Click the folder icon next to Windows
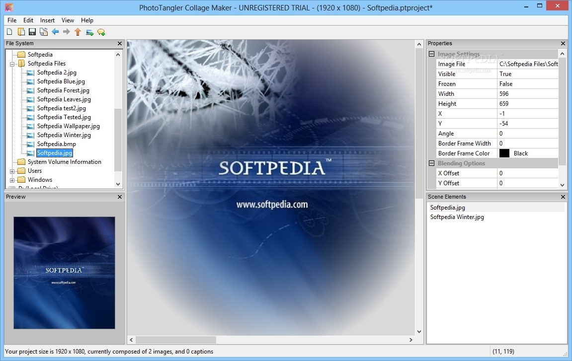 21,180
